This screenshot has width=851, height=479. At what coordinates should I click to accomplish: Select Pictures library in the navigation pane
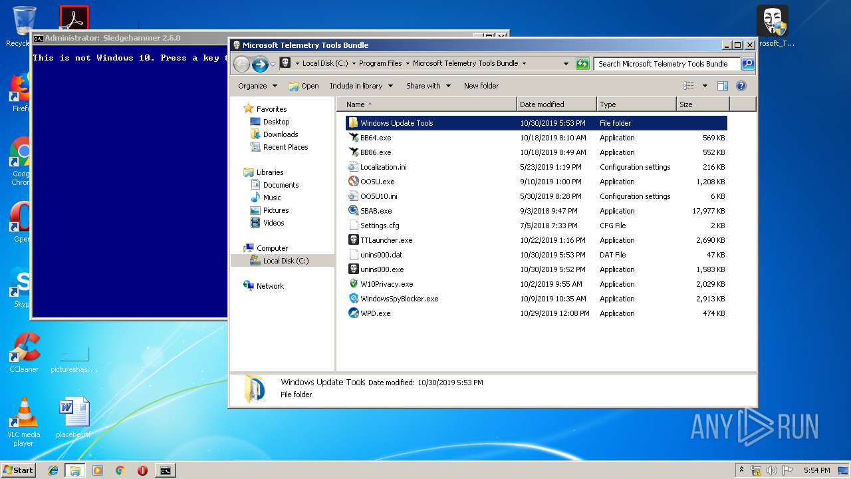coord(276,210)
